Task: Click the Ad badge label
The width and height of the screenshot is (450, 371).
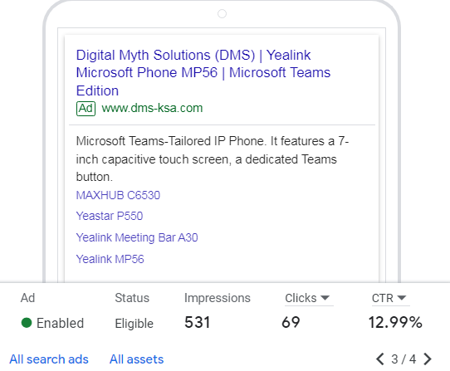Action: (x=86, y=109)
